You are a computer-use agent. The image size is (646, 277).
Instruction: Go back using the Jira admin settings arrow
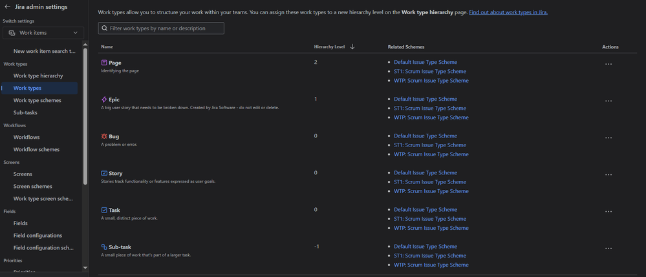coord(7,7)
